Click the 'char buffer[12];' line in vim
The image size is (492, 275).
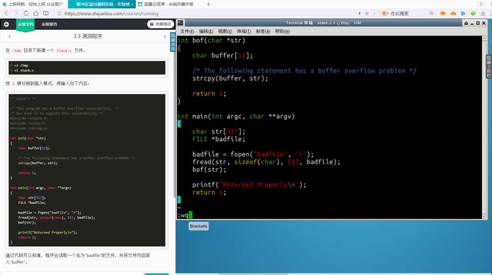222,56
